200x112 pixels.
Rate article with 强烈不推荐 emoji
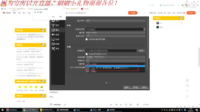(x=20, y=87)
